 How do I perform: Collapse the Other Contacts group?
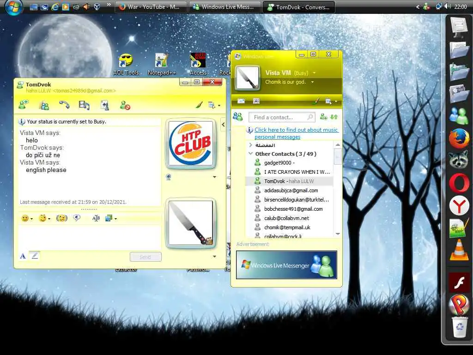point(251,153)
